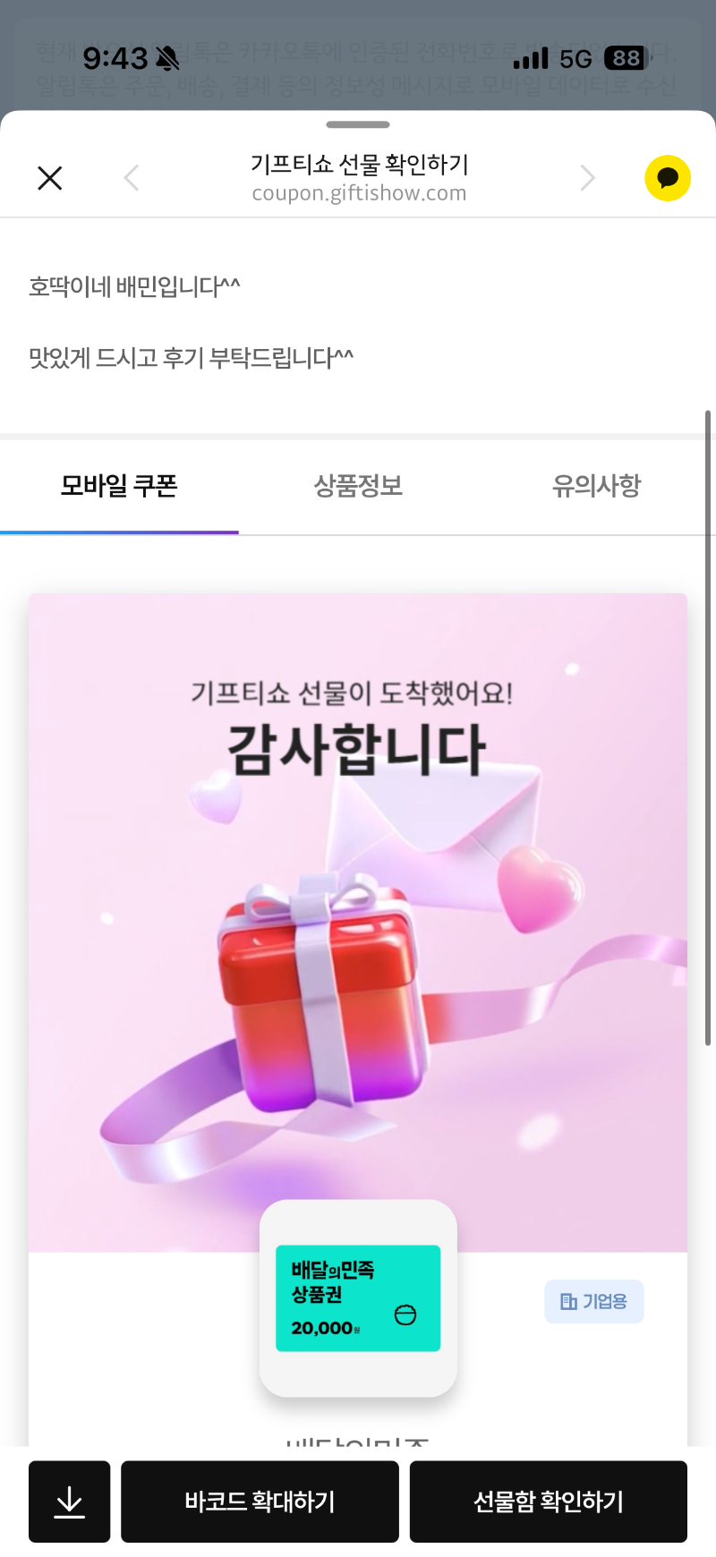Tap the coupon.giftishow.com address text
This screenshot has width=716, height=1557.
pyautogui.click(x=359, y=193)
